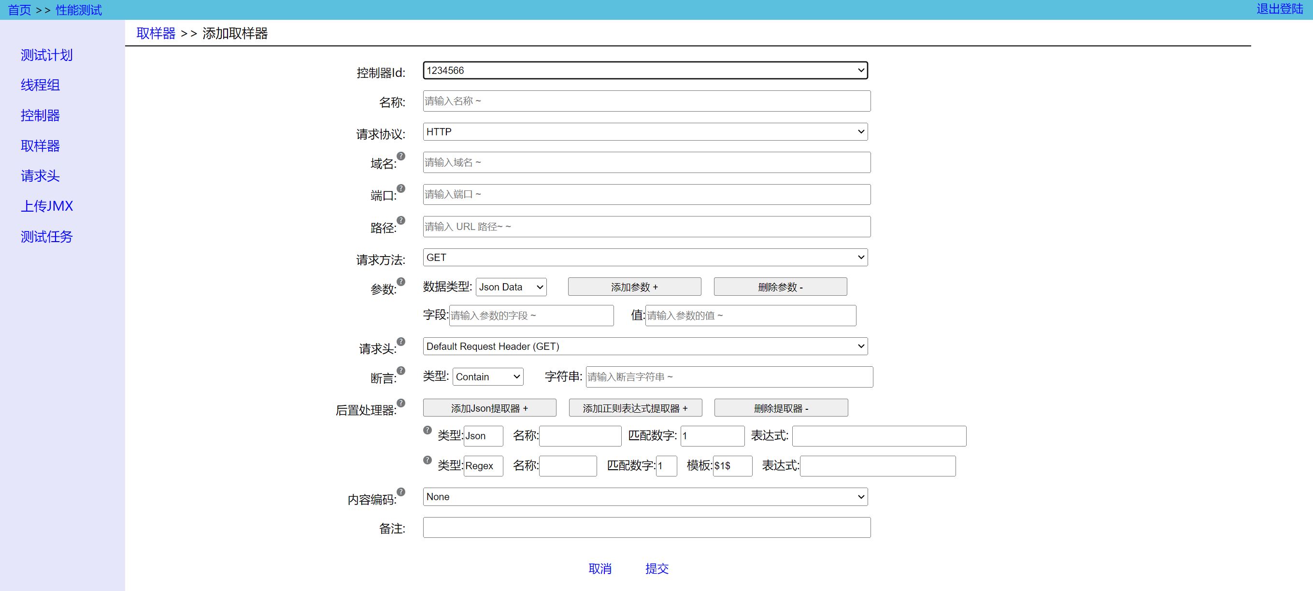Click question mark icon next to 路径
1313x591 pixels.
coord(401,220)
